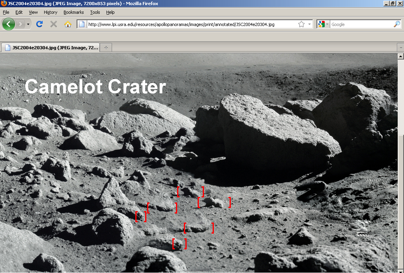Click the Stop loading X icon
The height and width of the screenshot is (273, 404).
pos(54,24)
